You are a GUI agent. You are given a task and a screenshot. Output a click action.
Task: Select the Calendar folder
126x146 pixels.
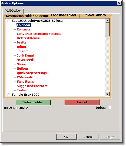(24, 25)
